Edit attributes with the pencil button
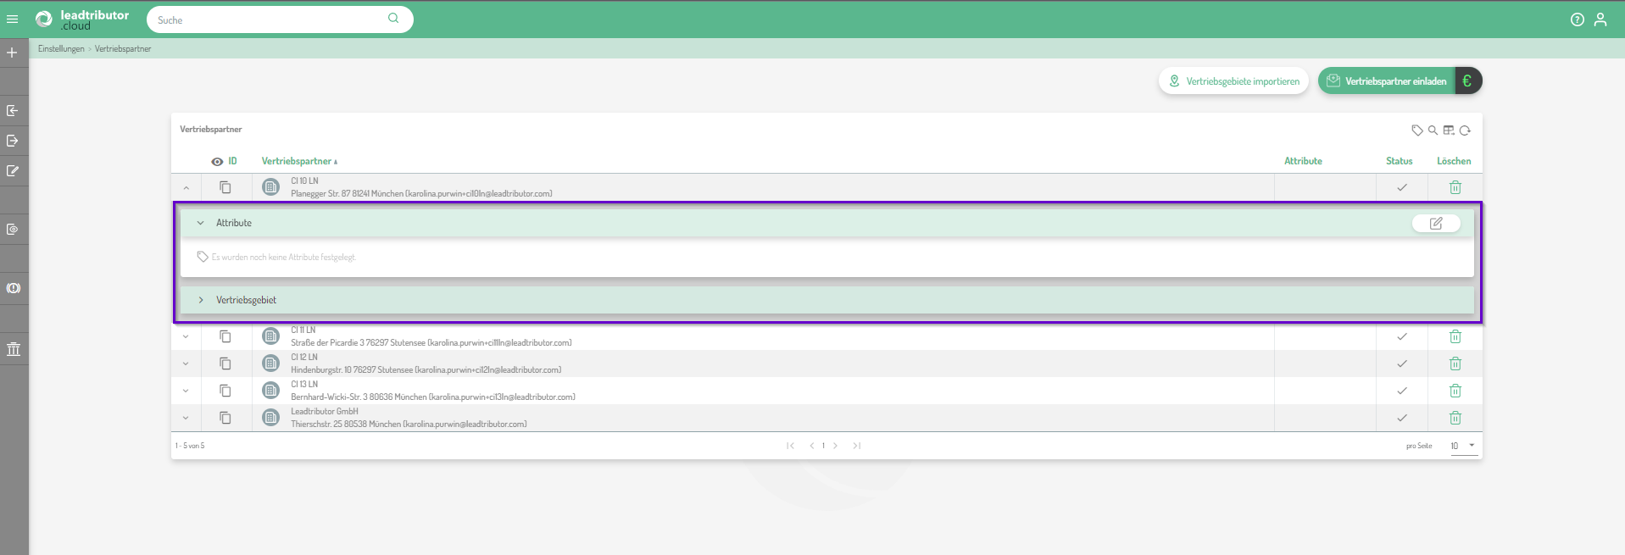 (1436, 224)
